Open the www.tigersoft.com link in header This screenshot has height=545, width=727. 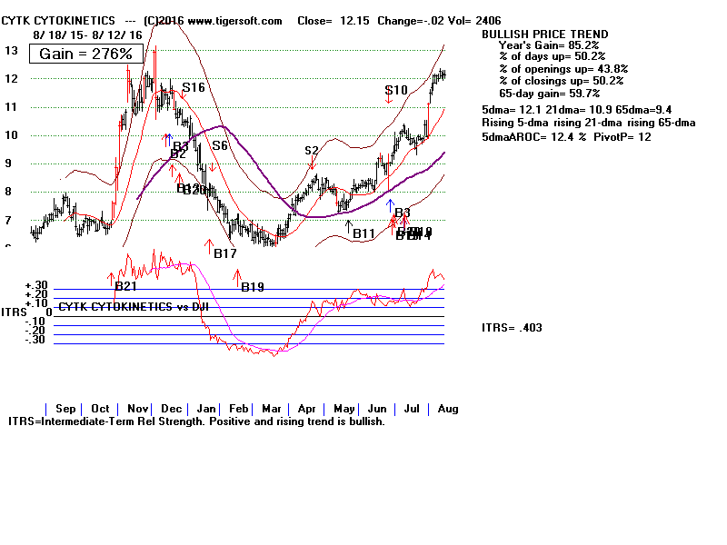point(220,20)
